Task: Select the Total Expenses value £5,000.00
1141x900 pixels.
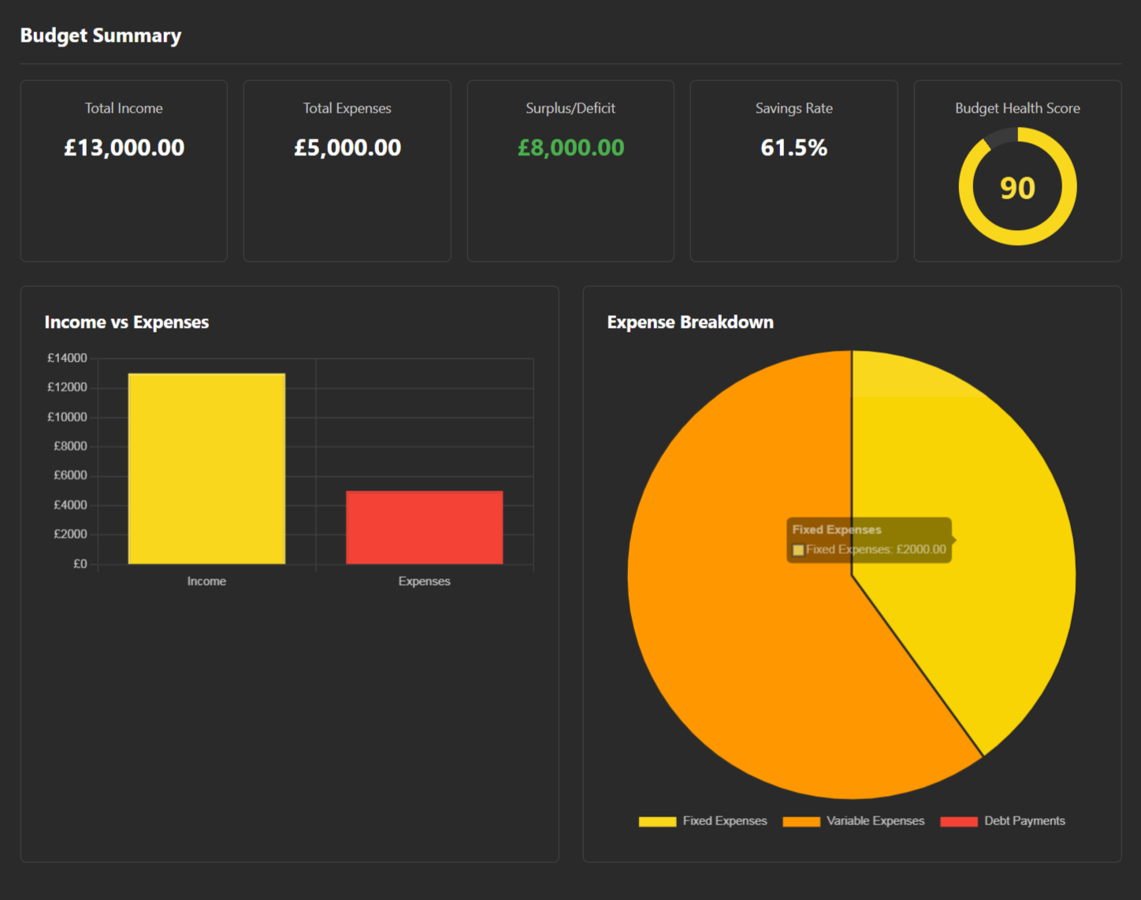Action: click(348, 147)
